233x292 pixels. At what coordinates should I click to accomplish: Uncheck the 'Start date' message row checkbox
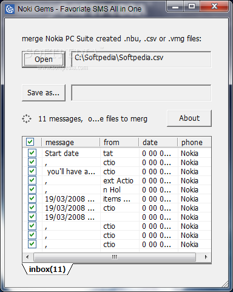(32, 153)
